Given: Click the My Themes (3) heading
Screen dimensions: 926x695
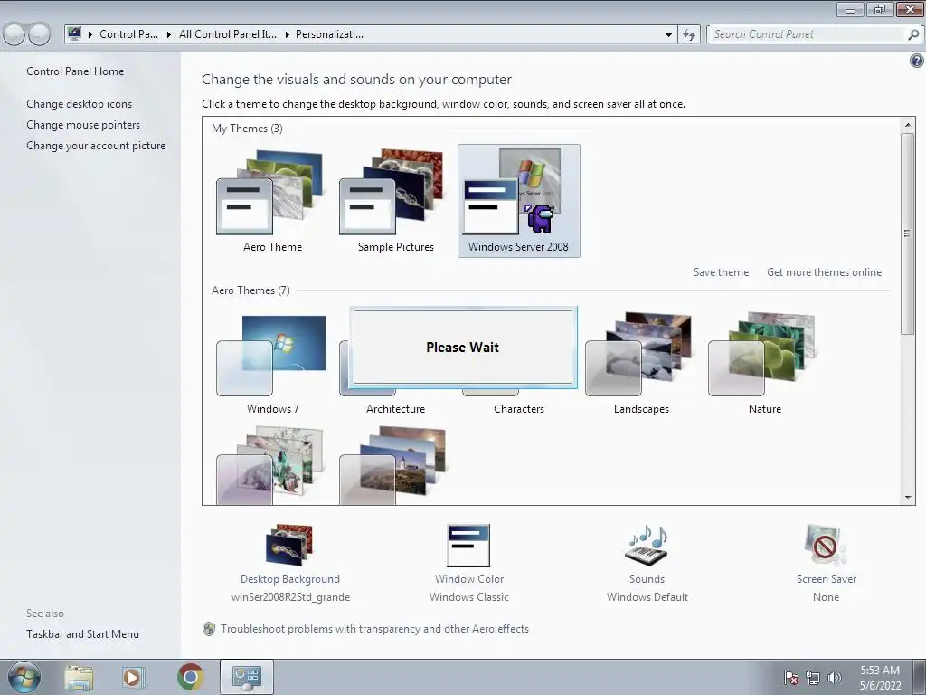Looking at the screenshot, I should [x=247, y=129].
